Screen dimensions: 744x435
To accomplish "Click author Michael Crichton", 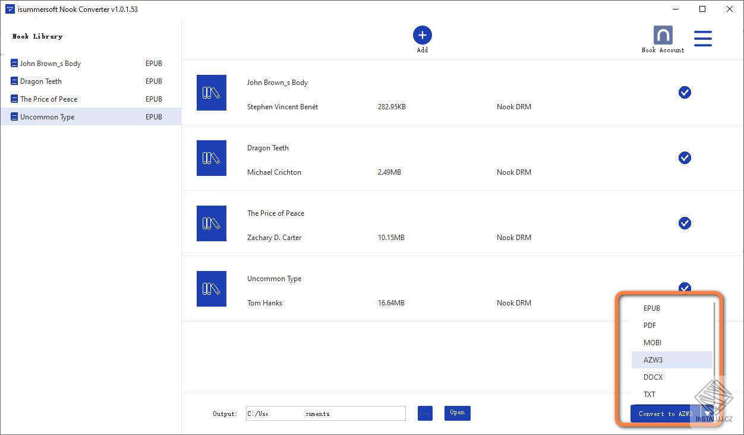I will [274, 172].
